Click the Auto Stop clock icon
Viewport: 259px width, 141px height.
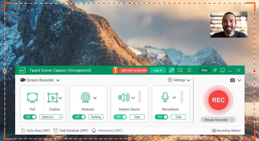[x=23, y=130]
